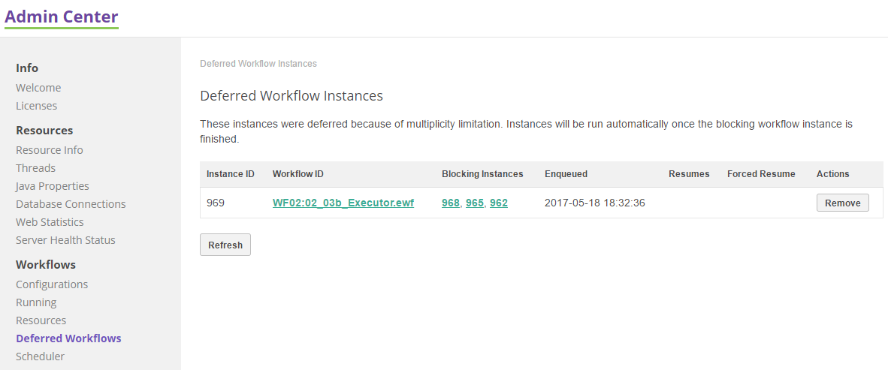Show Running workflows

[36, 302]
